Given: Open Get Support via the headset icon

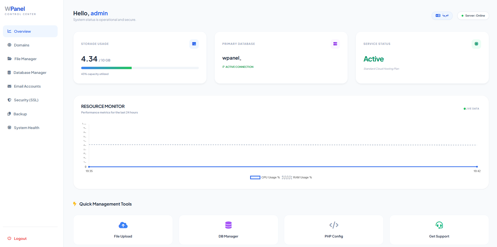Looking at the screenshot, I should coord(439,225).
